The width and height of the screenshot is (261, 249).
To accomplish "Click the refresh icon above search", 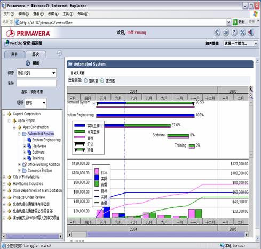I will [x=28, y=63].
